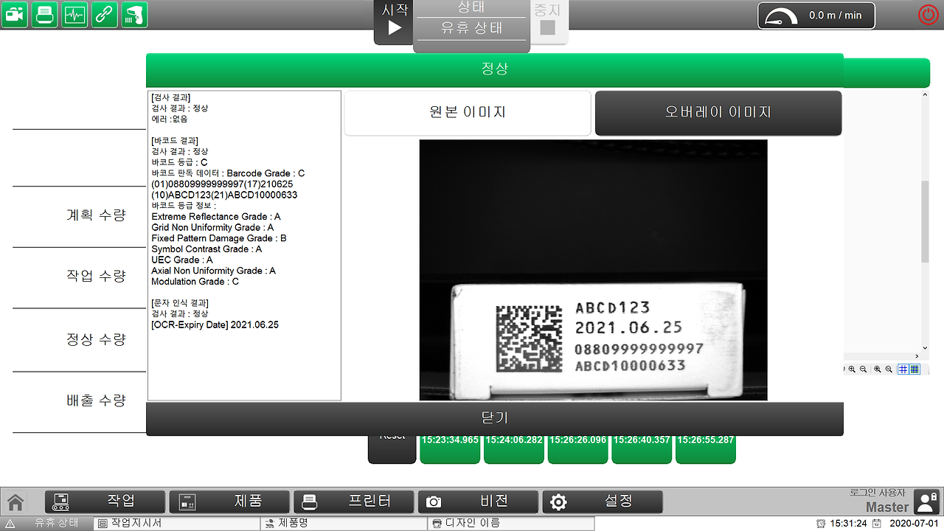Click the vertical scrollbar down arrow
The width and height of the screenshot is (944, 531).
point(926,349)
